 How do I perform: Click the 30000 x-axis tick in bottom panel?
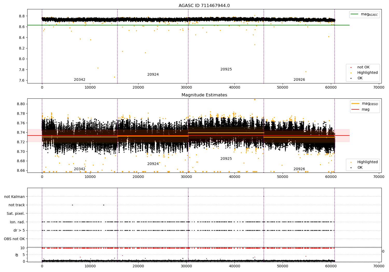[x=186, y=266]
